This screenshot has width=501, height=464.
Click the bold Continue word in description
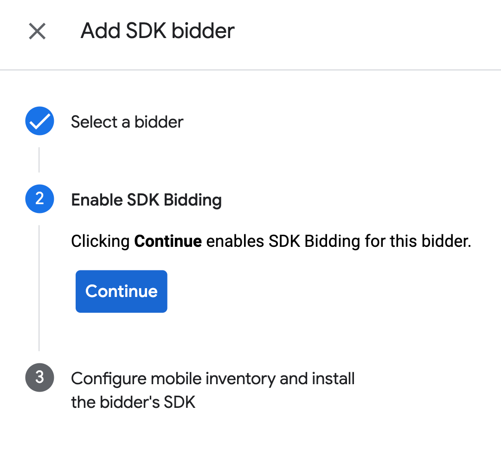click(x=167, y=241)
